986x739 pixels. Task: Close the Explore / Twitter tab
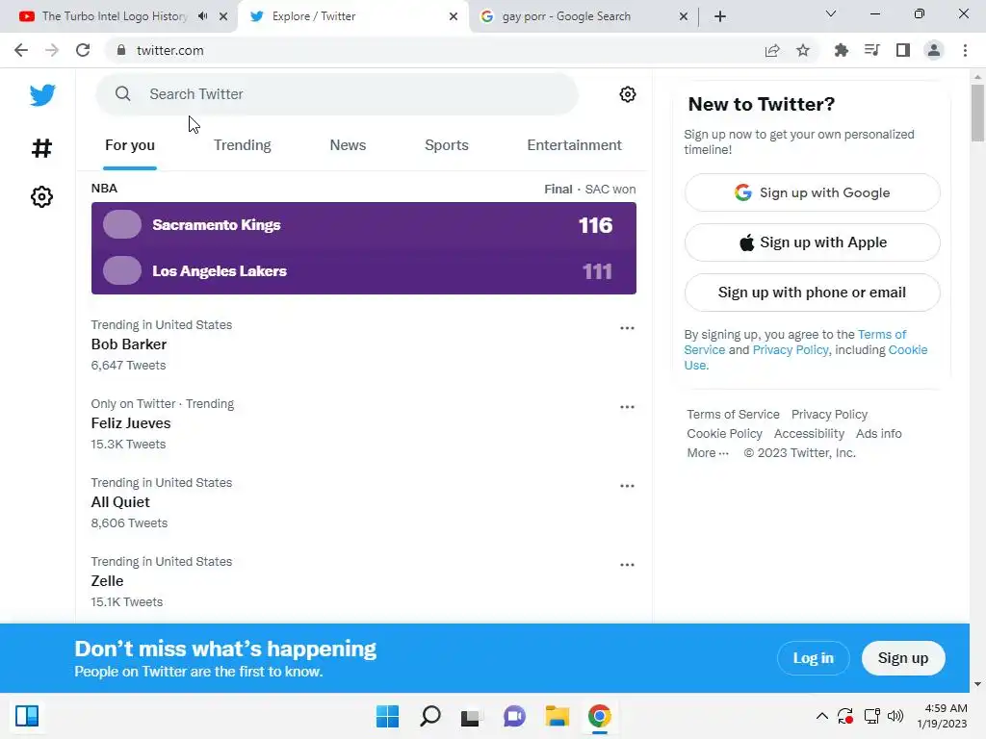point(454,16)
